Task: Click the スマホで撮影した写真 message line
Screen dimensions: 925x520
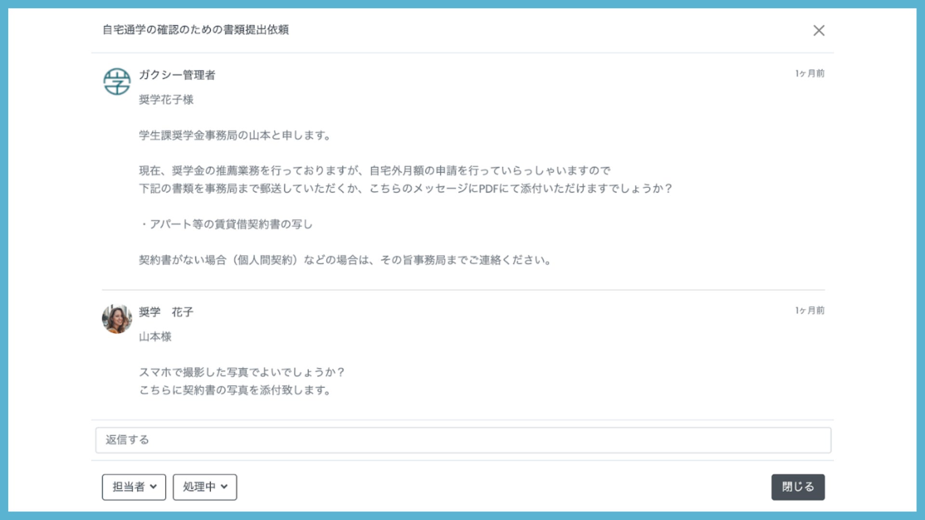Action: pos(241,372)
